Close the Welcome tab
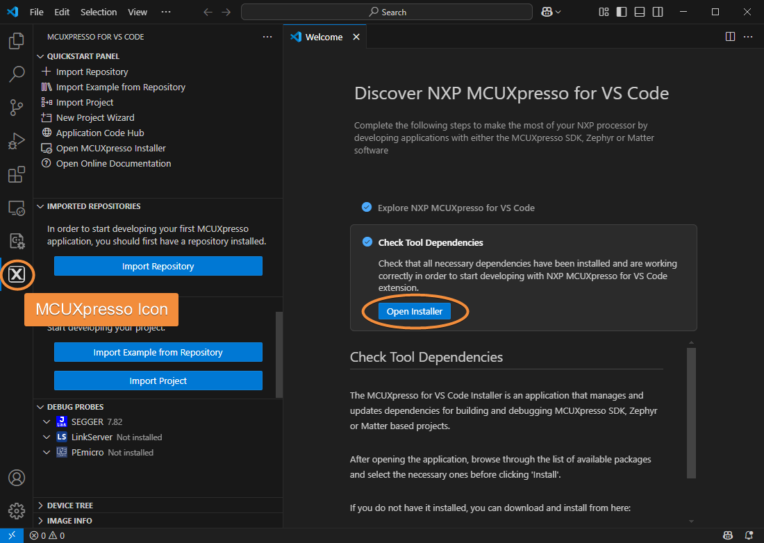 click(x=356, y=37)
